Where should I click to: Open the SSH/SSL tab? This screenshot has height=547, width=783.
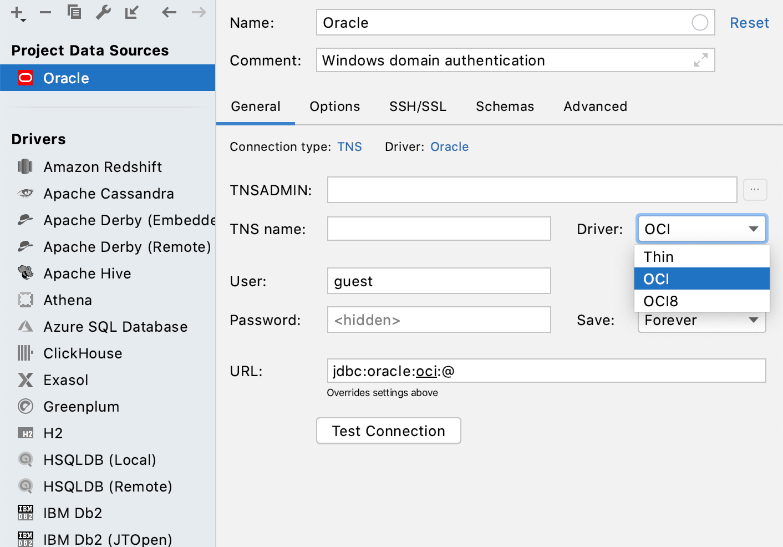pos(418,106)
